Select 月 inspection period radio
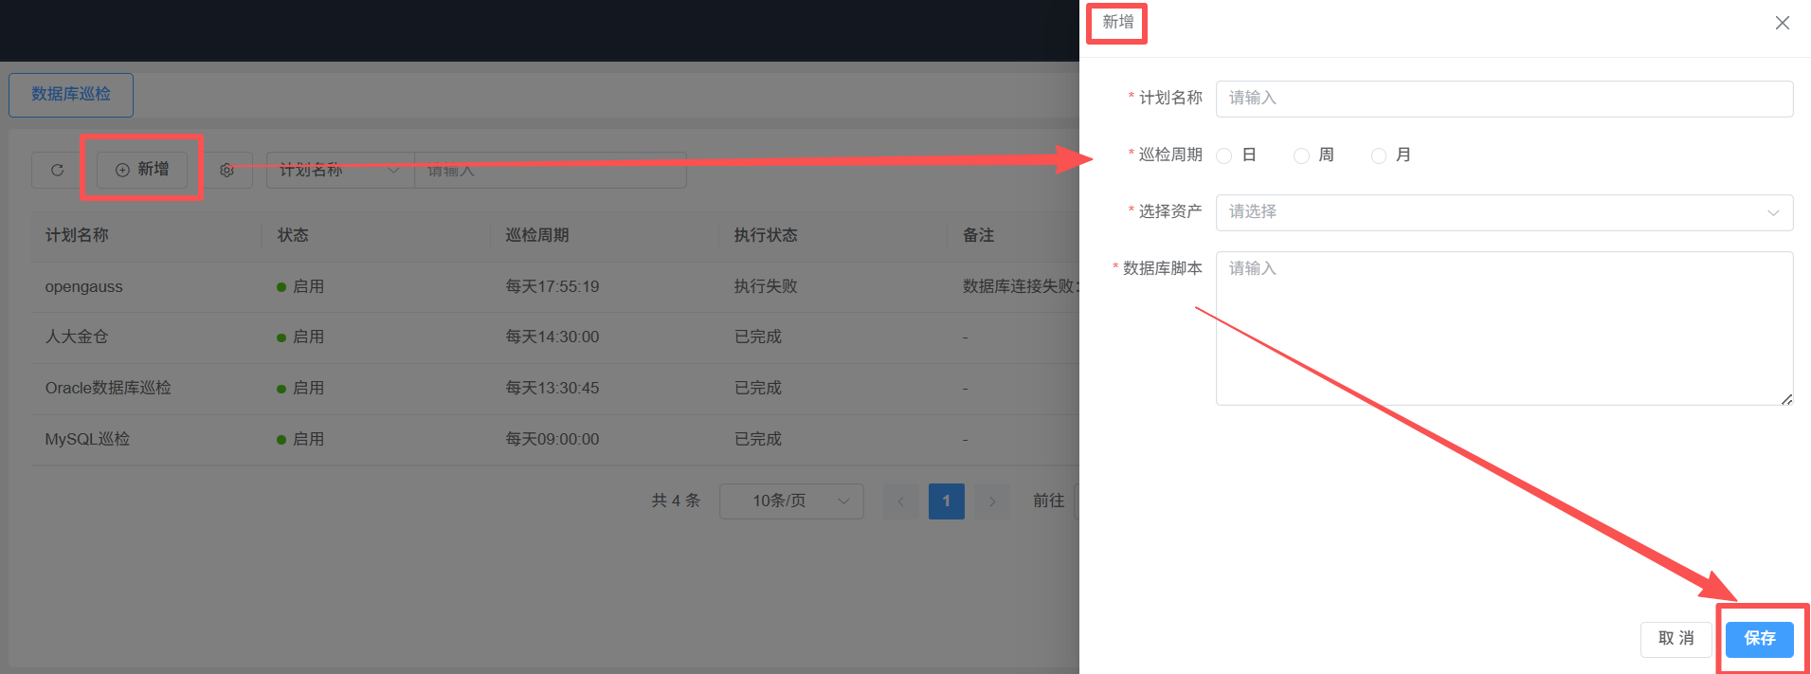This screenshot has width=1811, height=674. pos(1379,155)
